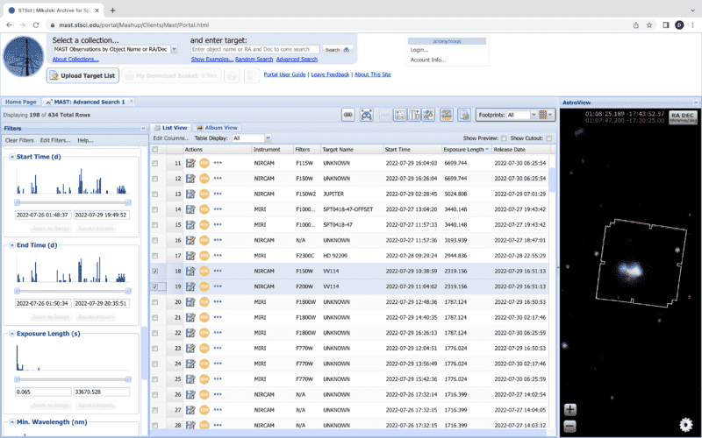Image resolution: width=702 pixels, height=438 pixels.
Task: Click the Exposure Length range slider
Action: tap(73, 379)
